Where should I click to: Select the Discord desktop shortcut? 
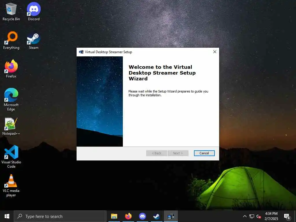(34, 12)
